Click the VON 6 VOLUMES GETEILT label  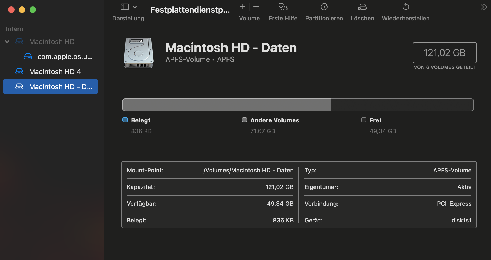click(445, 67)
